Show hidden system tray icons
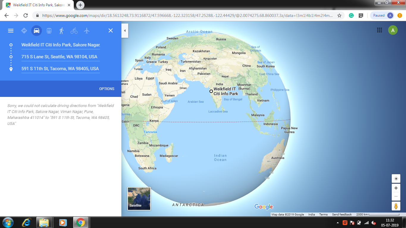 pos(338,223)
